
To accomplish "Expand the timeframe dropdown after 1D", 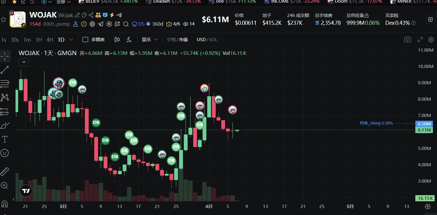I will tap(71, 40).
